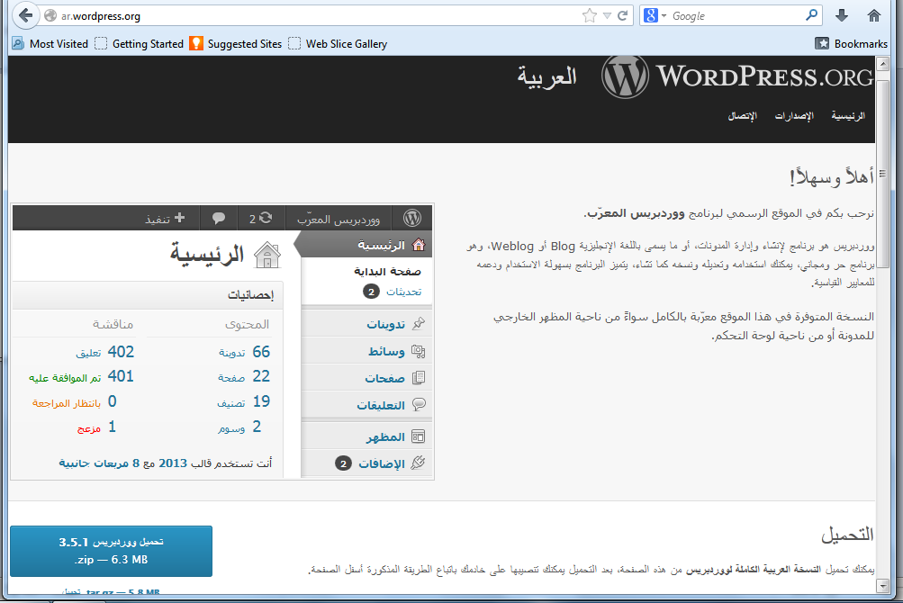Image resolution: width=903 pixels, height=603 pixels.
Task: Click the 1 مزعج spam link
Action: (x=96, y=427)
